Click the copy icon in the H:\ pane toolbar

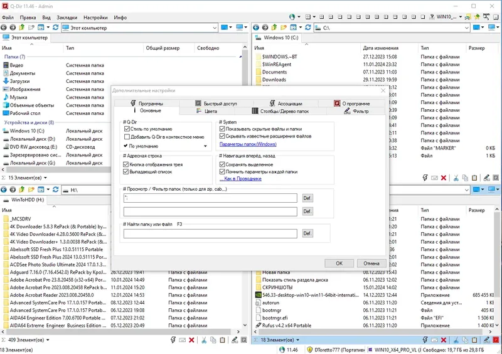[x=213, y=340]
